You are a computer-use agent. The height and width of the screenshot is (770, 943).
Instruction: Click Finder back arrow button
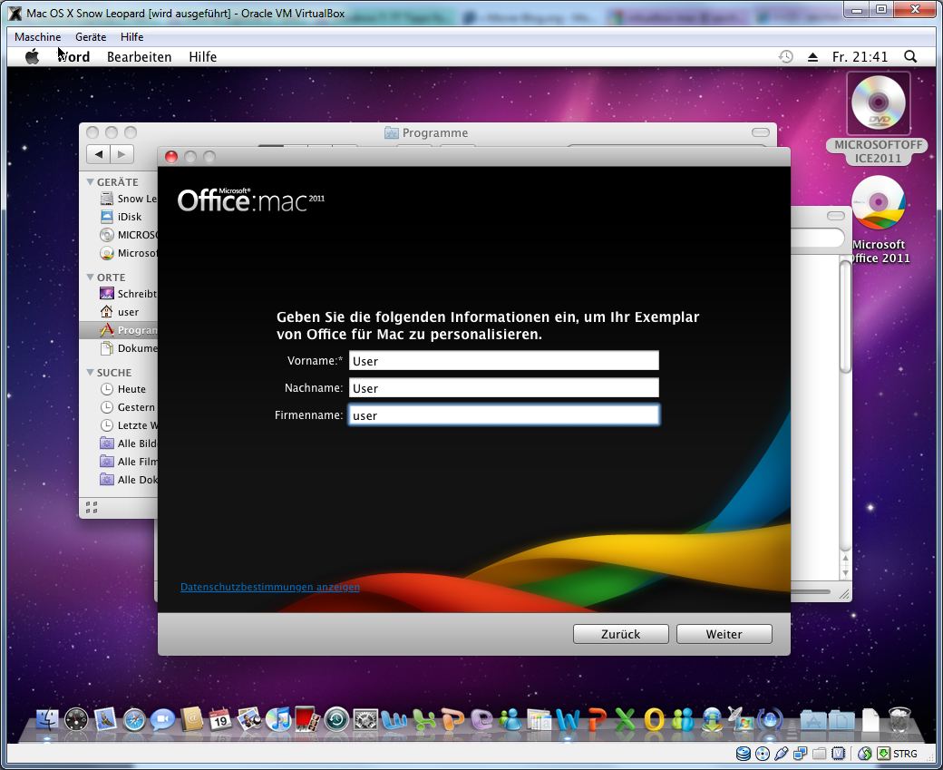(99, 154)
